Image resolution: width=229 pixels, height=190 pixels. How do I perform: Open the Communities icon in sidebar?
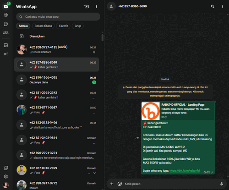[x=6, y=33]
